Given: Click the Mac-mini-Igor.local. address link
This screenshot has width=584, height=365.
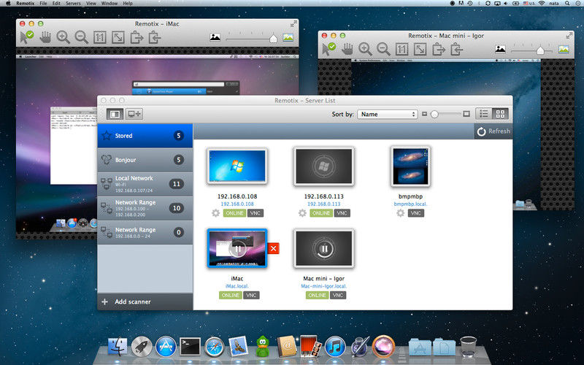Looking at the screenshot, I should [323, 286].
